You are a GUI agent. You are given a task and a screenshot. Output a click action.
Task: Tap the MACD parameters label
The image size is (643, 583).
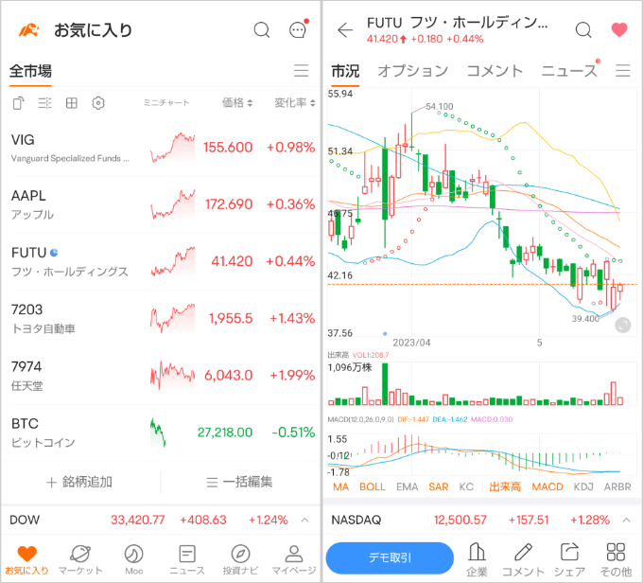360,419
